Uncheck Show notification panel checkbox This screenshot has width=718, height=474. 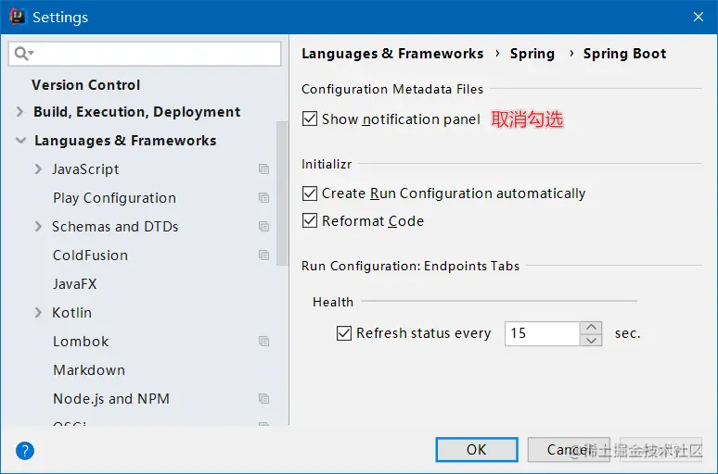tap(310, 118)
